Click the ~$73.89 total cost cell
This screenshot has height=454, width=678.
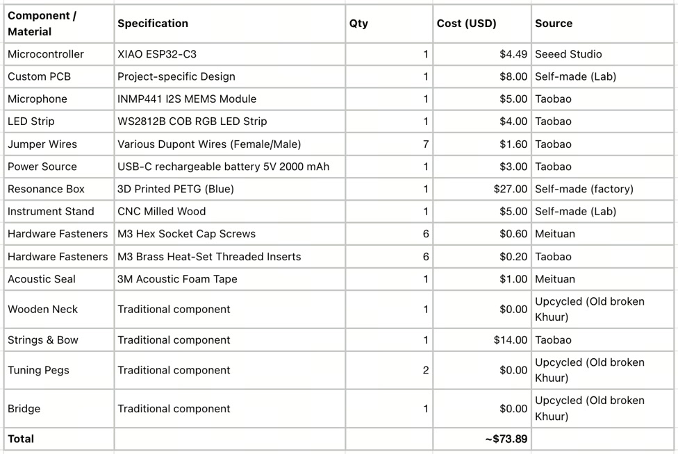(482, 439)
